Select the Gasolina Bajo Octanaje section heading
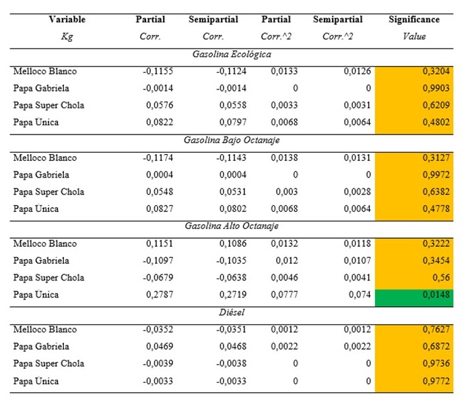This screenshot has height=407, width=468. click(231, 140)
